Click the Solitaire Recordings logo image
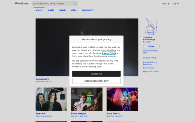Image resolution: width=195 pixels, height=122 pixels. click(151, 27)
